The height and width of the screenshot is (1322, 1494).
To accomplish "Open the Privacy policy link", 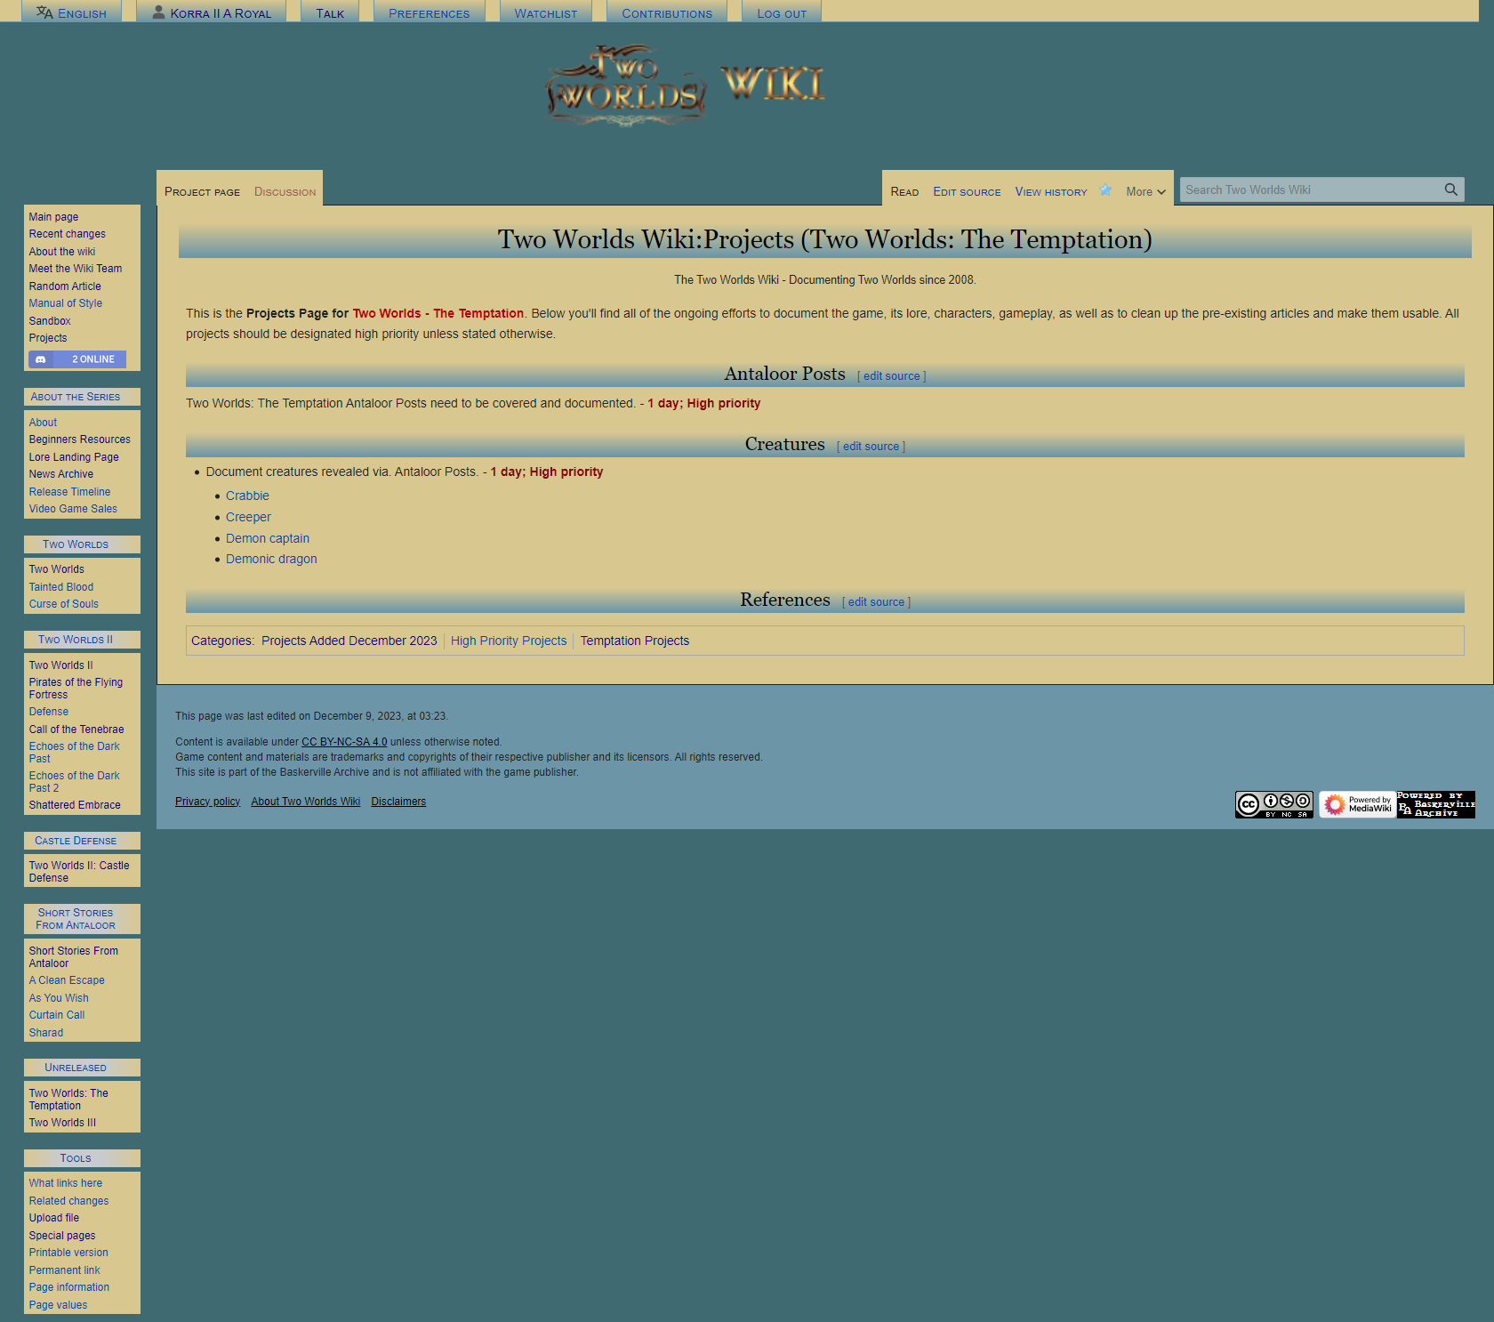I will (207, 802).
